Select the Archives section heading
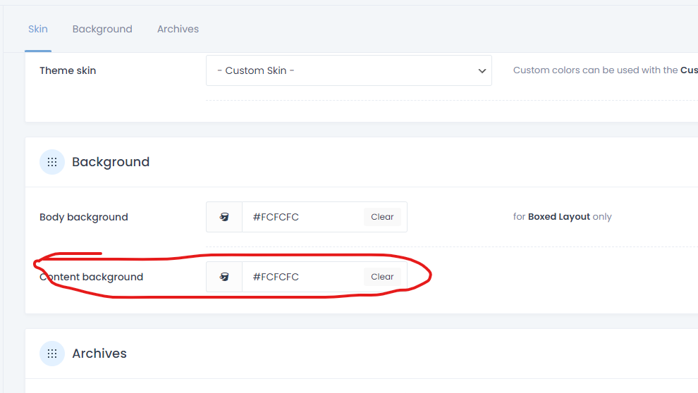This screenshot has width=698, height=393. 99,354
